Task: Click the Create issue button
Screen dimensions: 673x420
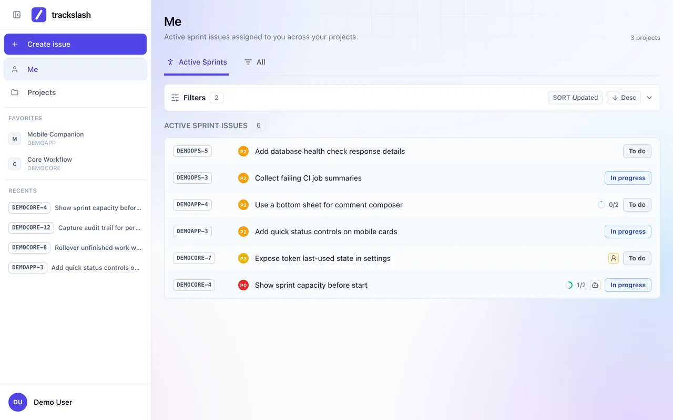Action: click(x=75, y=44)
